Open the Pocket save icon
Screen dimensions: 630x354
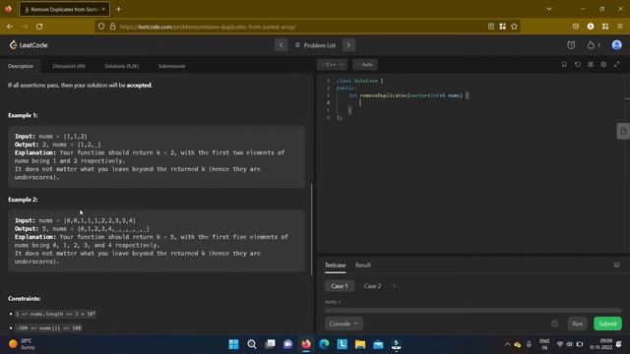(576, 27)
